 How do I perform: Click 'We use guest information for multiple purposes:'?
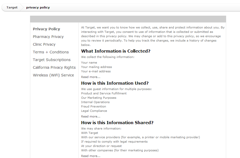point(117,89)
